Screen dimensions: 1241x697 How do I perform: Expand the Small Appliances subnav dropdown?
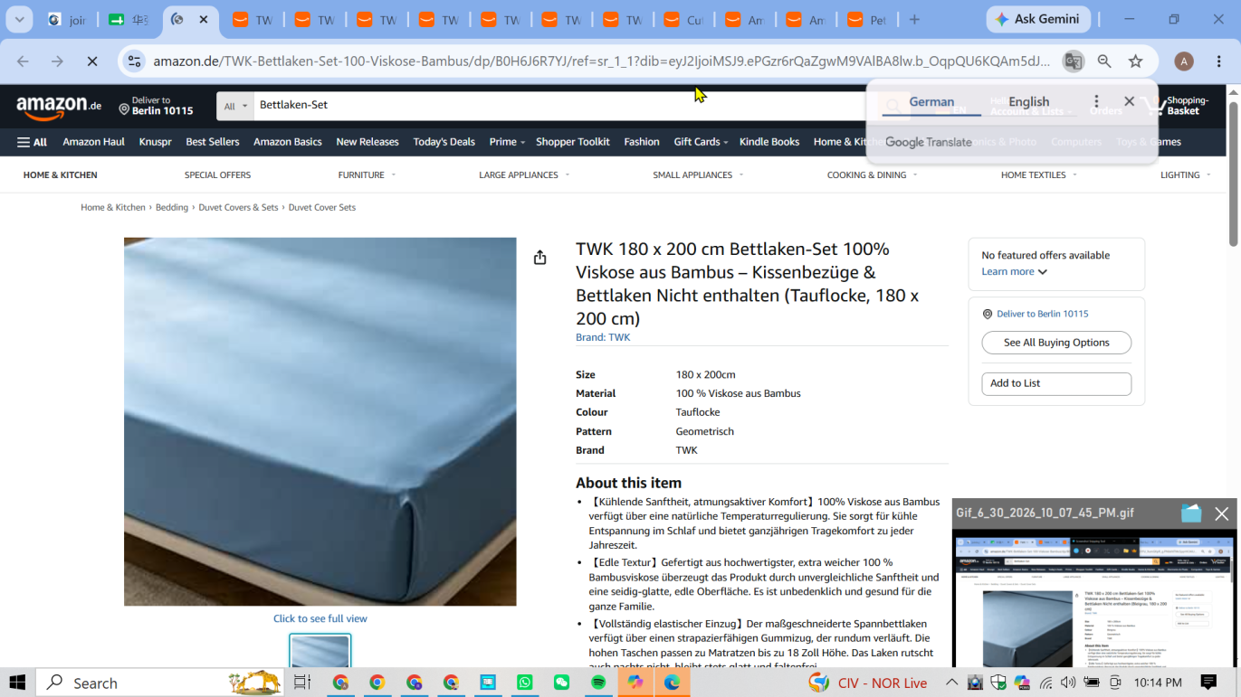pos(698,175)
